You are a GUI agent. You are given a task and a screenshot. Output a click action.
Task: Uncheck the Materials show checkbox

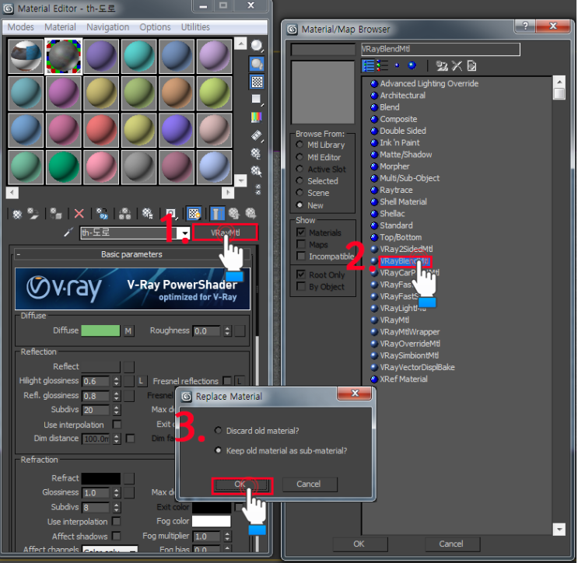(301, 233)
